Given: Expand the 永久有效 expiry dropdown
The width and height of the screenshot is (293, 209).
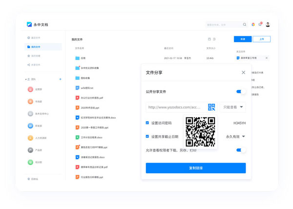Looking at the screenshot, I should pos(235,137).
